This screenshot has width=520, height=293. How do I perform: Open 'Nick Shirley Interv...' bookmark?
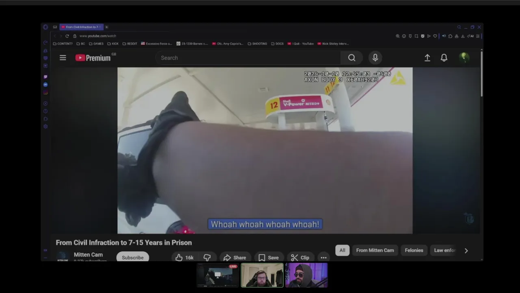click(x=333, y=44)
